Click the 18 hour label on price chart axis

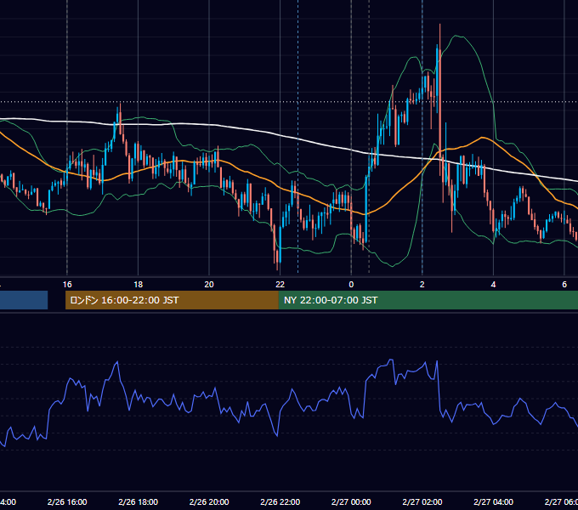139,285
